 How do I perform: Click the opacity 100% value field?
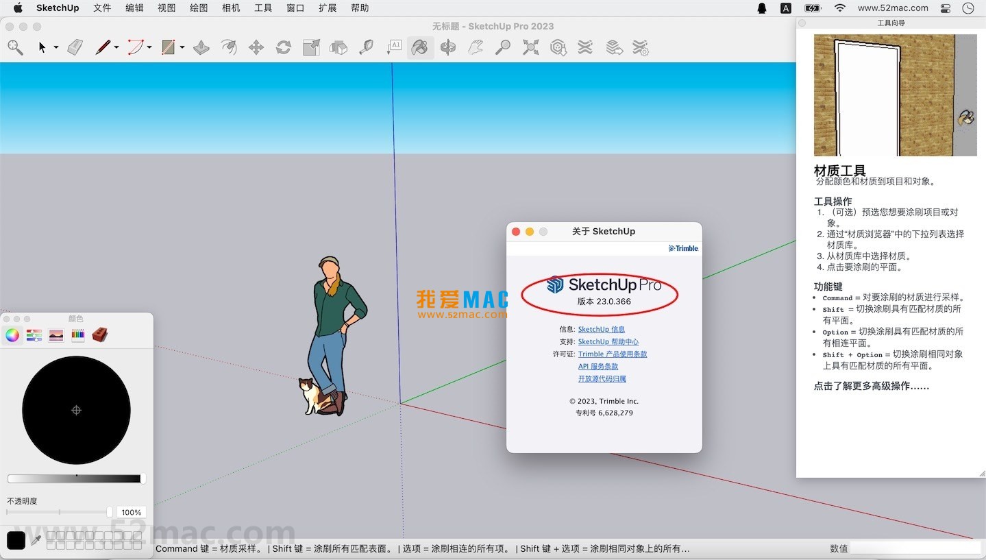point(131,512)
